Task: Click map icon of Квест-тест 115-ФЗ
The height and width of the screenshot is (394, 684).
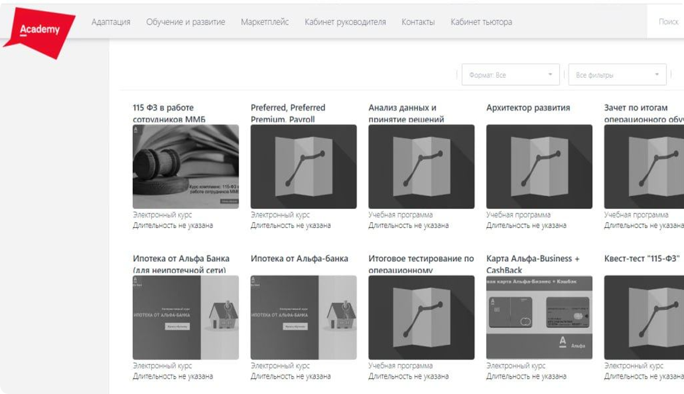Action: point(644,317)
